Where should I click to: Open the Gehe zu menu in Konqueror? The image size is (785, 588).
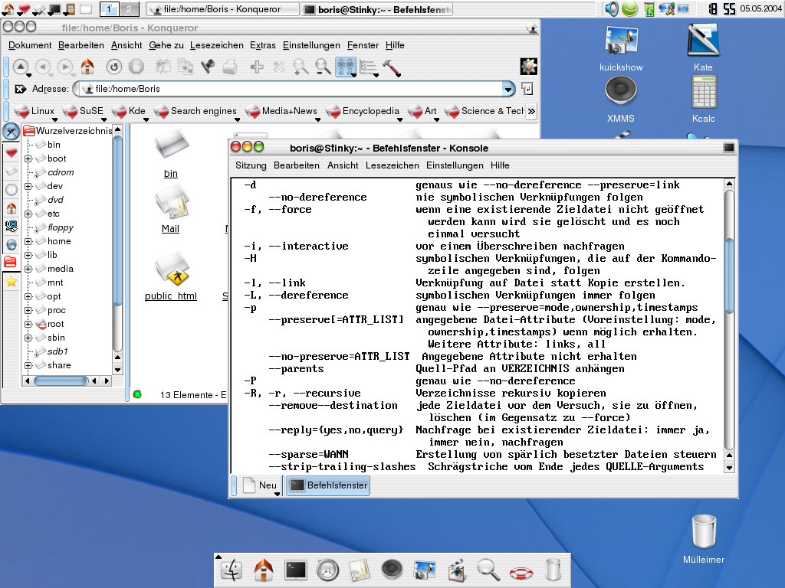[x=166, y=45]
